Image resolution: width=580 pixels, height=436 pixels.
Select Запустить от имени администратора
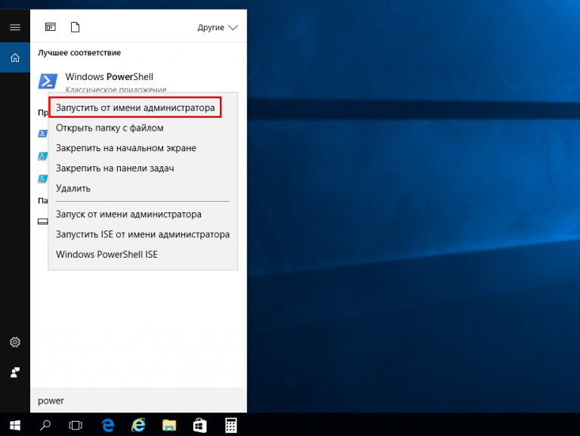pyautogui.click(x=135, y=108)
